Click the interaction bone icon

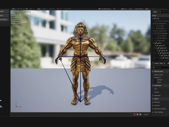point(156,41)
